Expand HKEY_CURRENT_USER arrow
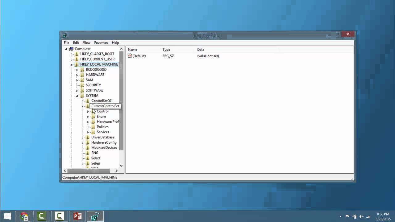The image size is (395, 222). (72, 59)
